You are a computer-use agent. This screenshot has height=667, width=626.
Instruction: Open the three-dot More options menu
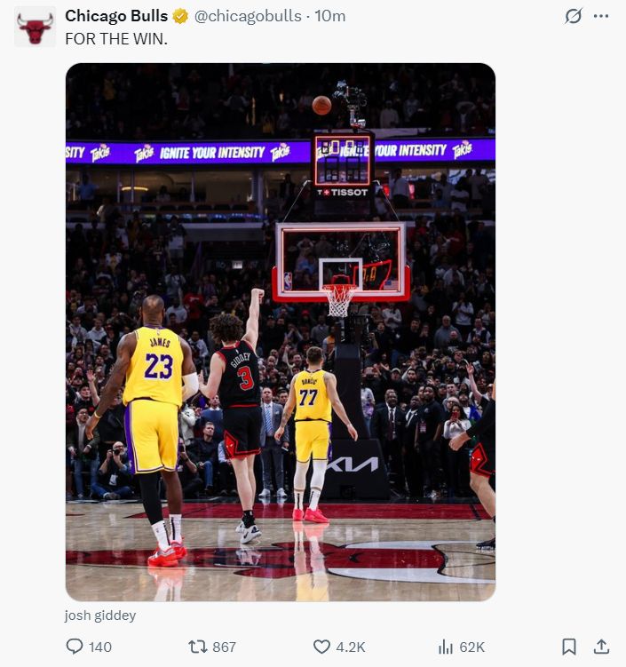[601, 16]
